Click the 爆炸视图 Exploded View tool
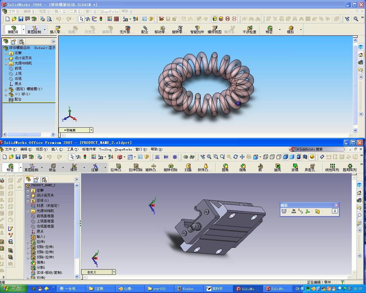This screenshot has height=293, width=366. point(214,29)
